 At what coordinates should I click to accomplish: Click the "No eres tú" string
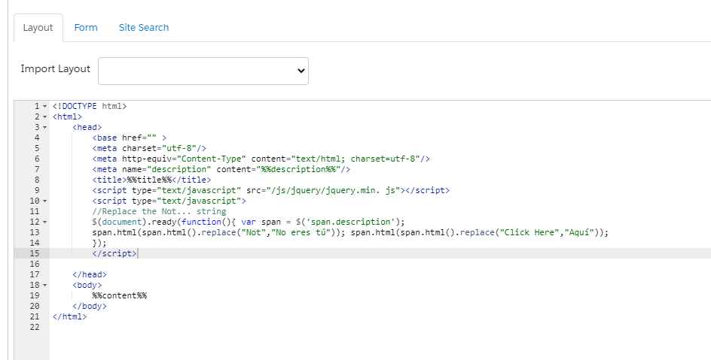[x=301, y=232]
